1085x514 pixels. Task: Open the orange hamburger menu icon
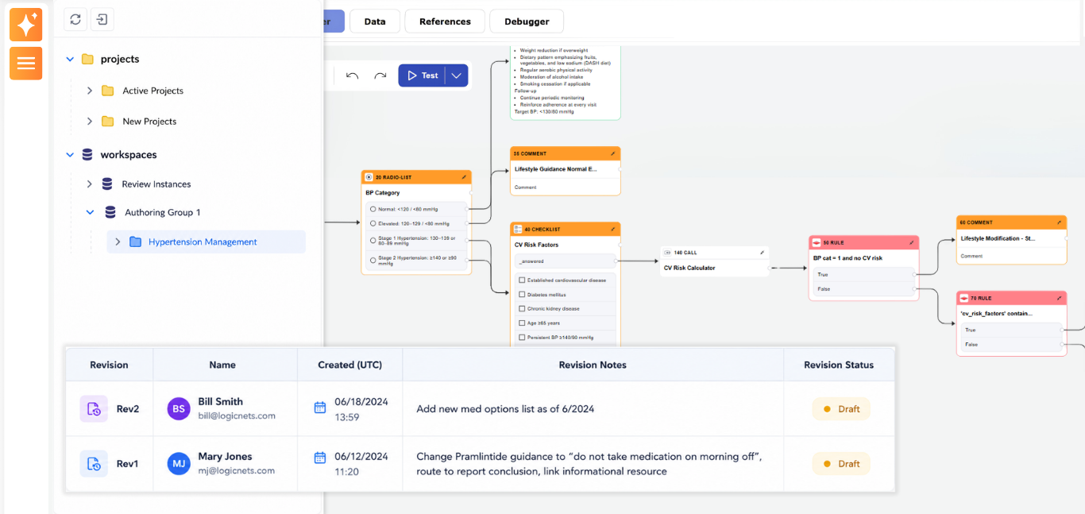click(x=25, y=64)
